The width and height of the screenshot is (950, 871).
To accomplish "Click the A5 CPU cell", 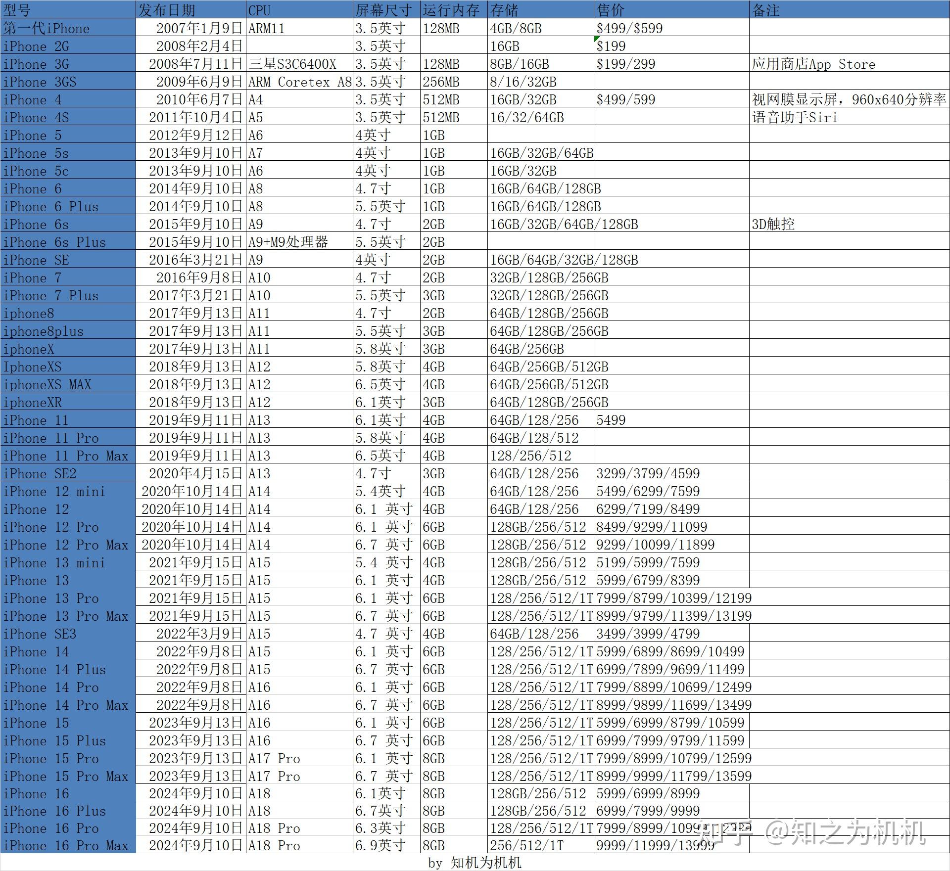I will (300, 117).
